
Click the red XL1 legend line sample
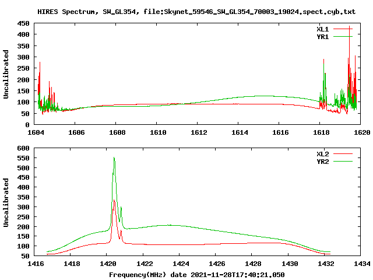coord(343,29)
